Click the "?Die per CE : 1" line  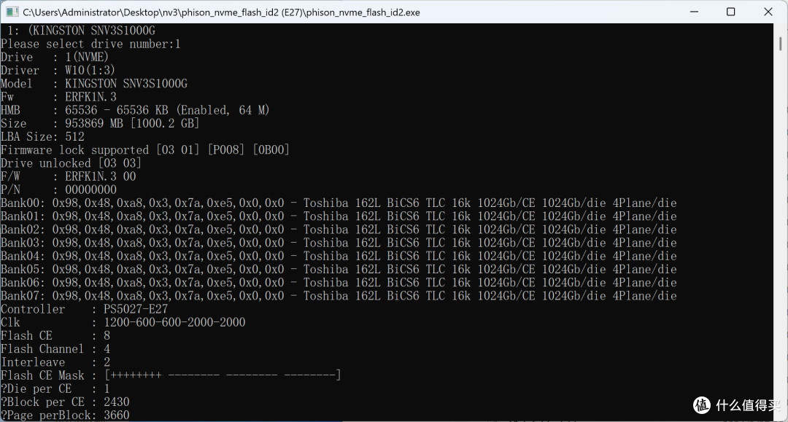pos(55,389)
